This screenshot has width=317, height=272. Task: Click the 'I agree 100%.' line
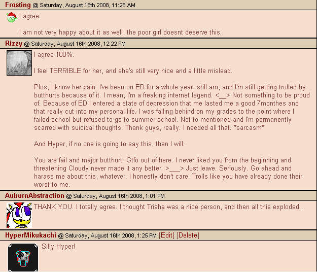(54, 55)
